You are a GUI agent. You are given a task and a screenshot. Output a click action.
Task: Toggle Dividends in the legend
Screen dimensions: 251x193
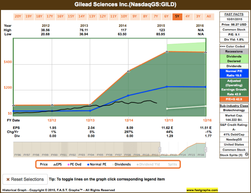[x=122, y=164]
